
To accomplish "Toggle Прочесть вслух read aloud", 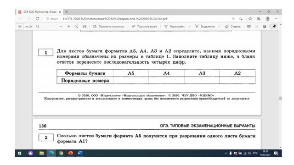I will point(144,27).
